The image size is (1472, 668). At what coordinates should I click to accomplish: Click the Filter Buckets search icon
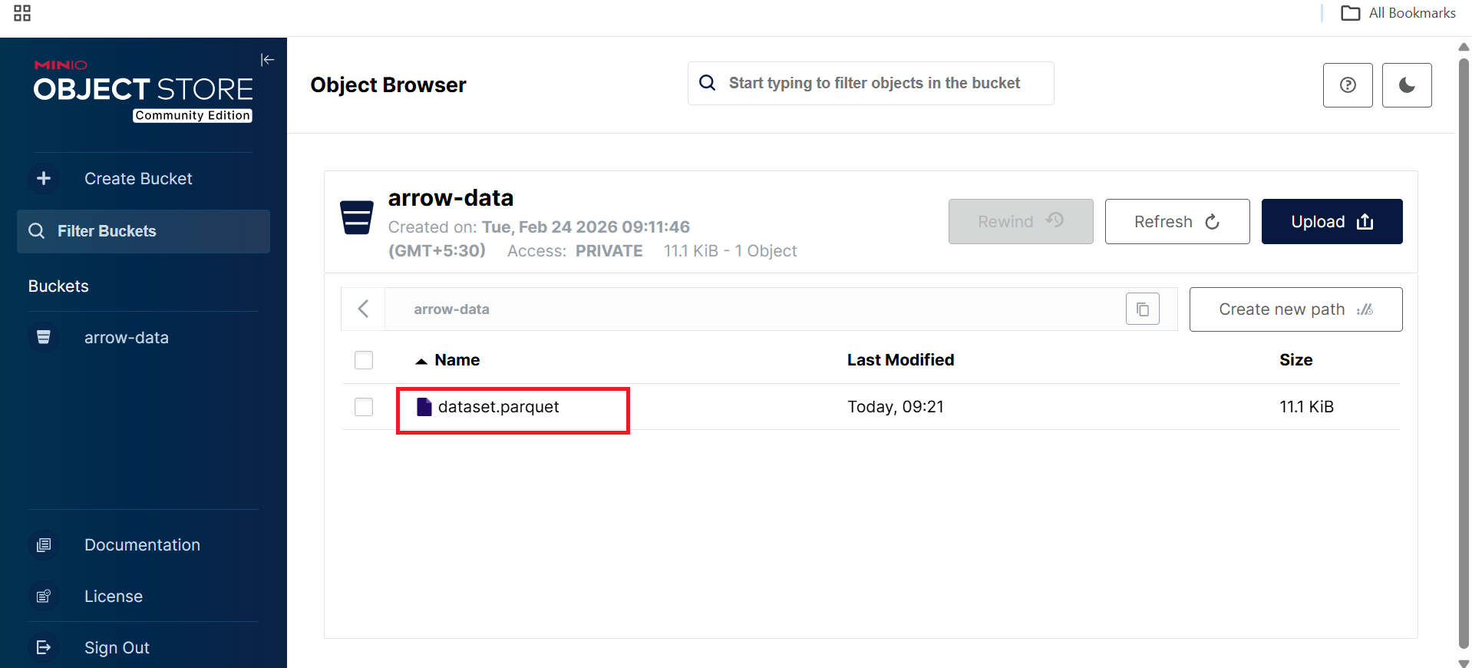(36, 231)
